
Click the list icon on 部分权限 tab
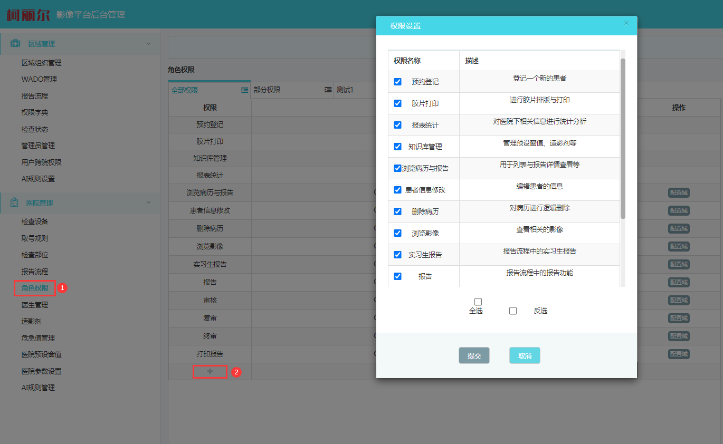(328, 90)
